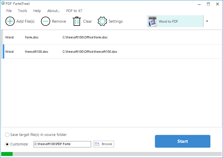Open the PDF to X? menu
This screenshot has height=158, width=223.
tap(74, 11)
